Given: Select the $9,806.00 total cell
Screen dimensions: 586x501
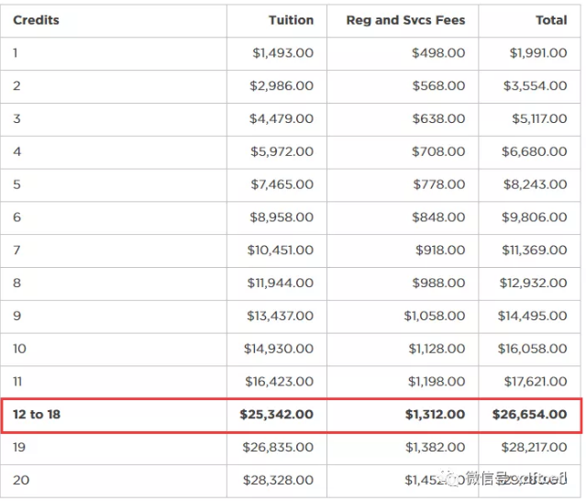Looking at the screenshot, I should point(536,217).
